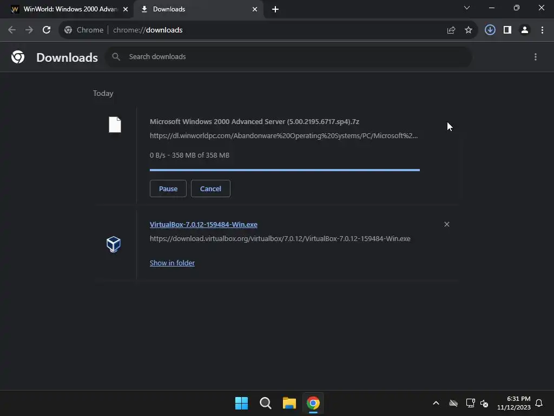554x416 pixels.
Task: Pause the Windows 2000 download
Action: point(168,188)
